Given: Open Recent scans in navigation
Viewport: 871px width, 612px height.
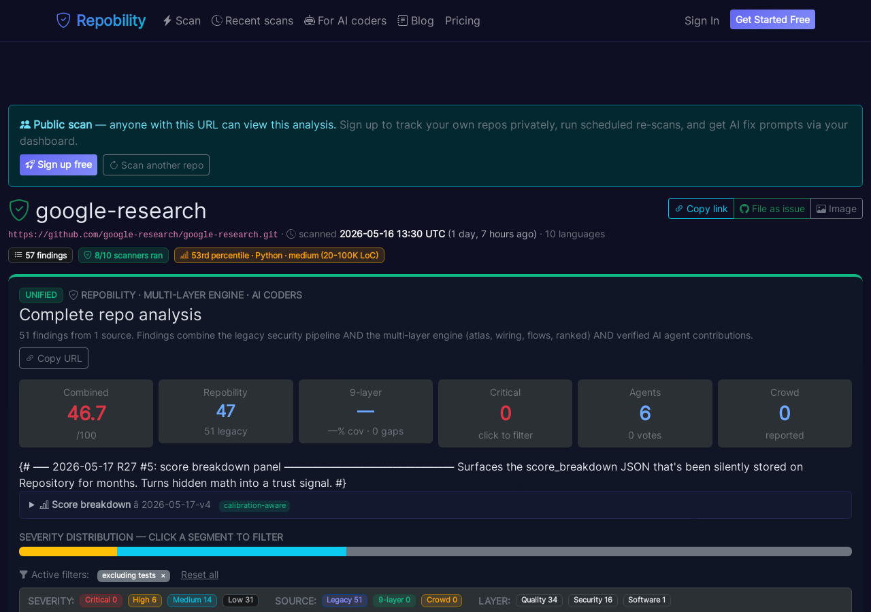Looking at the screenshot, I should [x=252, y=20].
